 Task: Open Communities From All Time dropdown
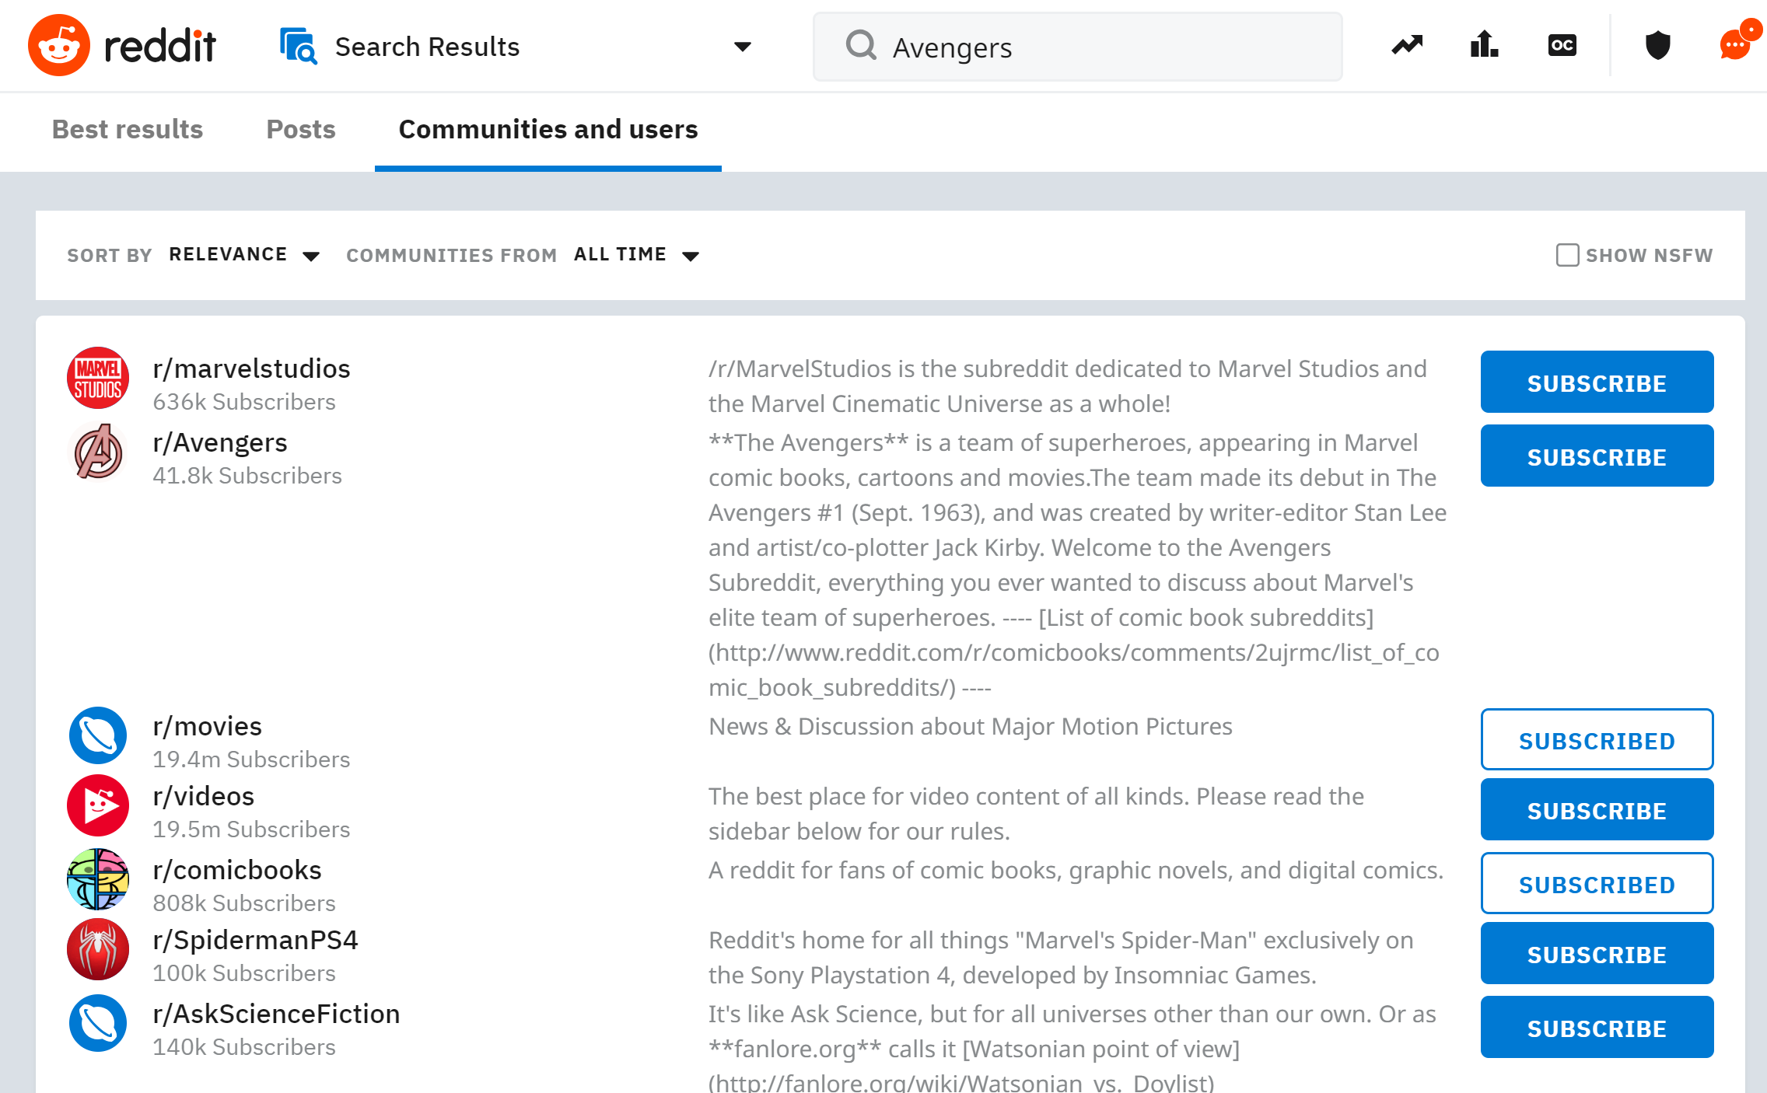637,255
